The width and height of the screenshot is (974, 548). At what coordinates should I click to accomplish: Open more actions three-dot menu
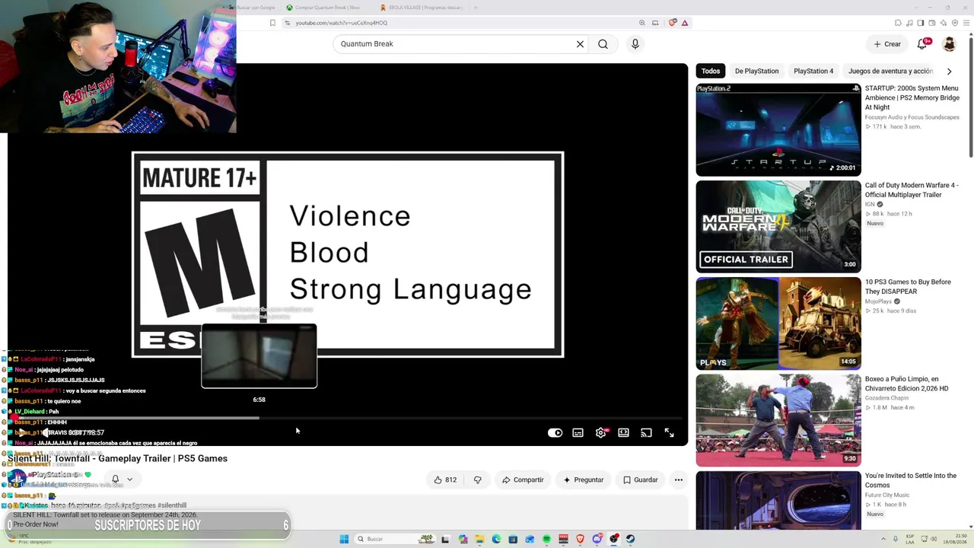pyautogui.click(x=679, y=480)
